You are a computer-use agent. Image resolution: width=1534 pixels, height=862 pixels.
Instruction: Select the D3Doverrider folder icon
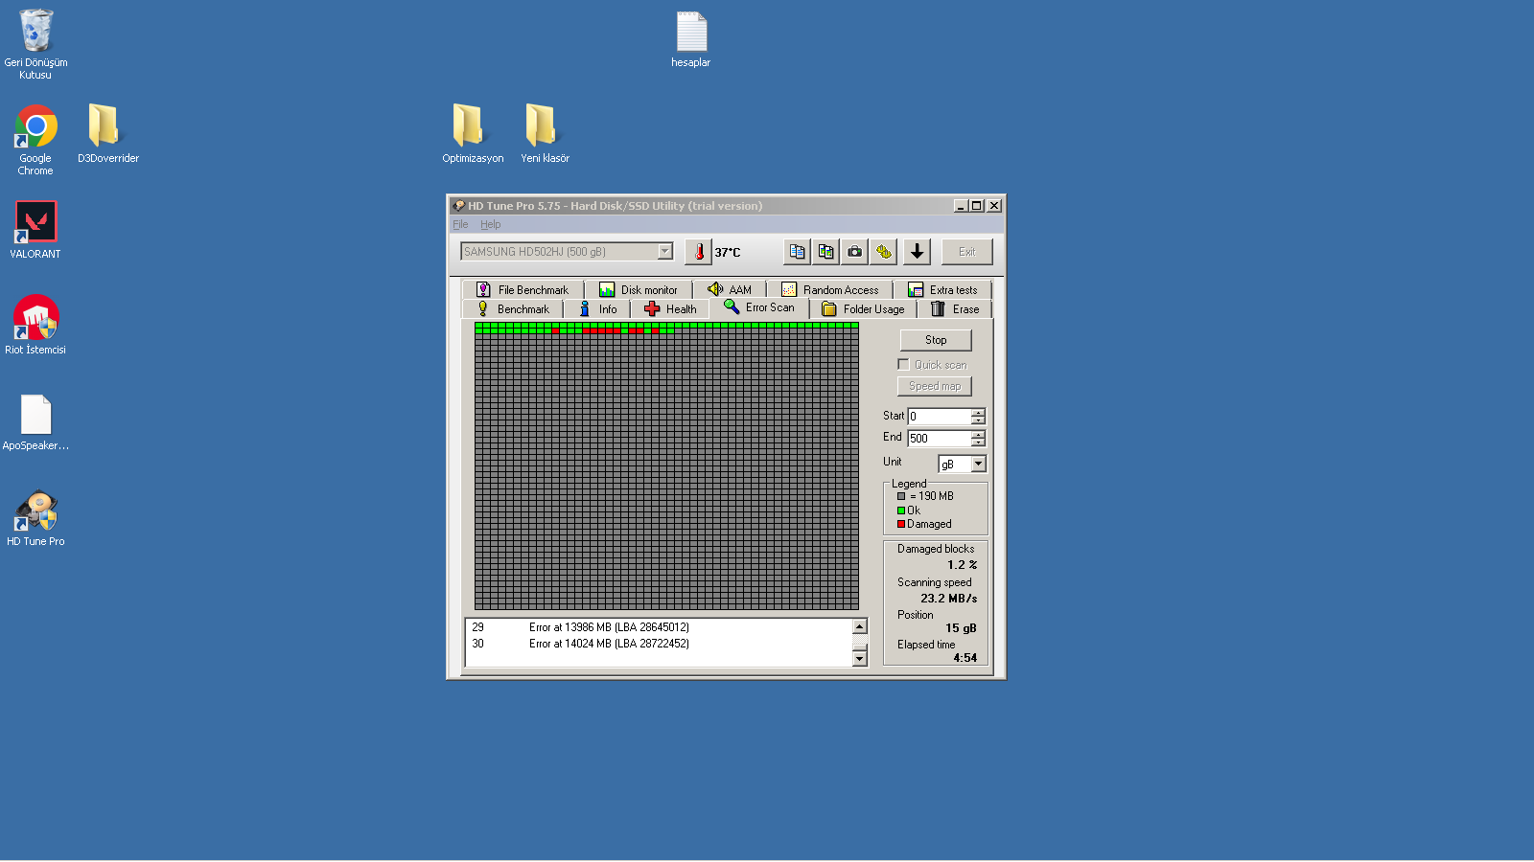tap(107, 134)
